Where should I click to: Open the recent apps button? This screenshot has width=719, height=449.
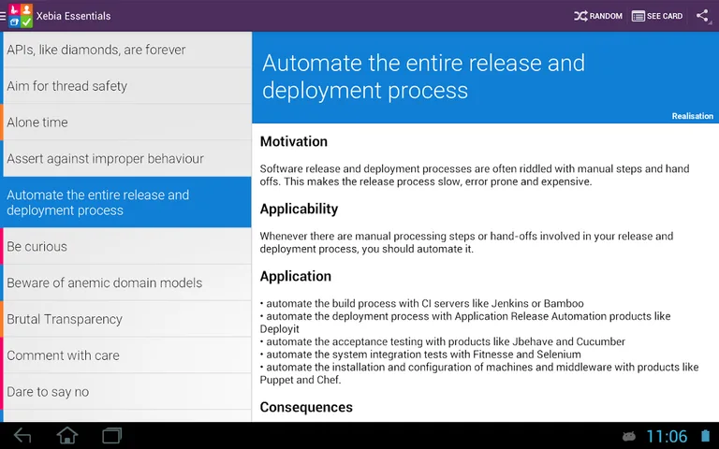pyautogui.click(x=112, y=436)
